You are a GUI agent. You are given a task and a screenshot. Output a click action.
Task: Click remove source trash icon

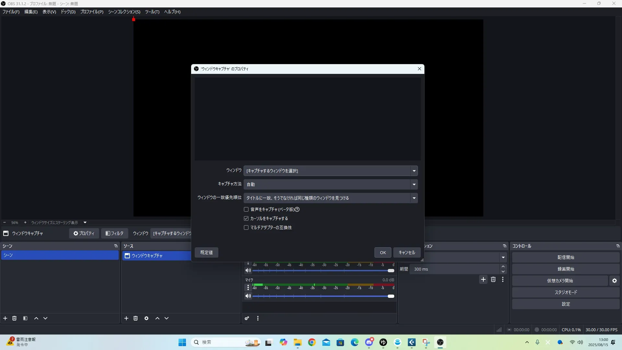[x=136, y=318]
